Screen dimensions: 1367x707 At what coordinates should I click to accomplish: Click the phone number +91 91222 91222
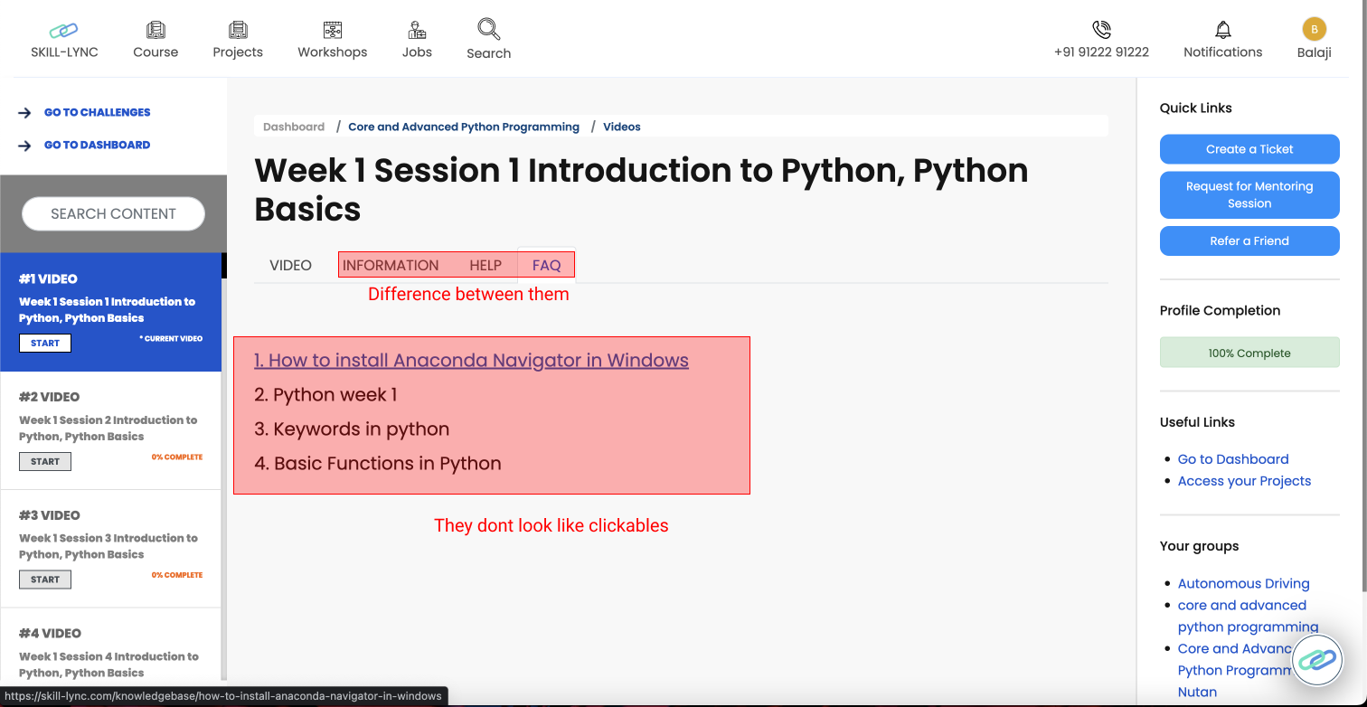1101,52
